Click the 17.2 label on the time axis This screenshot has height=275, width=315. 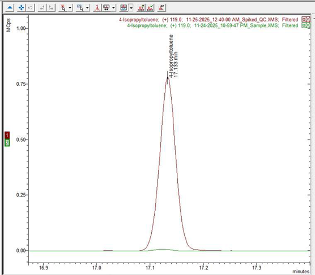pos(203,268)
